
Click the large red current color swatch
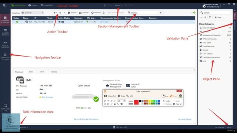[136, 102]
